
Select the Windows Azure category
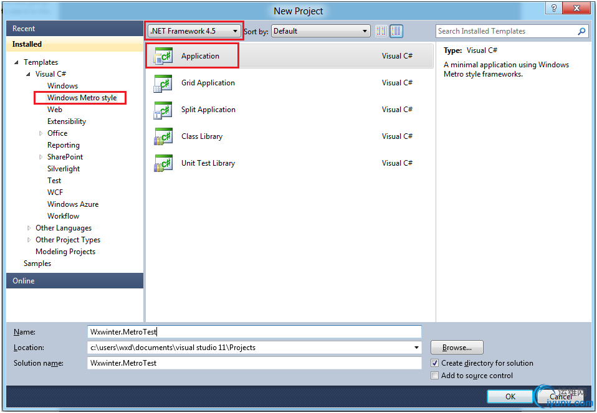[x=73, y=204]
